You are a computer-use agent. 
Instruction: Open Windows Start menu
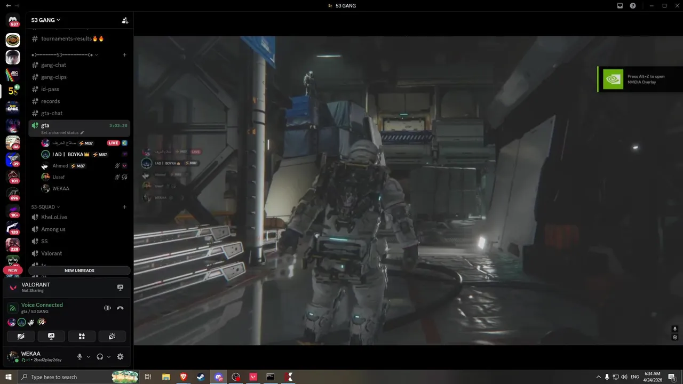pos(9,377)
